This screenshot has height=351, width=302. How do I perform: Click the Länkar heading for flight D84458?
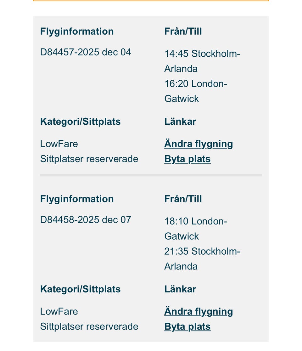(x=180, y=289)
